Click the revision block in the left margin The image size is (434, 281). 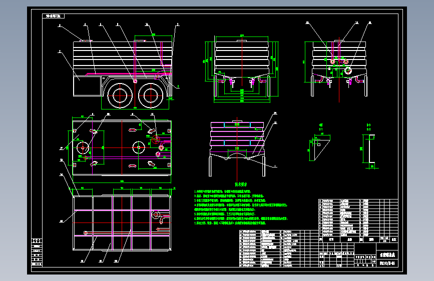point(37,252)
